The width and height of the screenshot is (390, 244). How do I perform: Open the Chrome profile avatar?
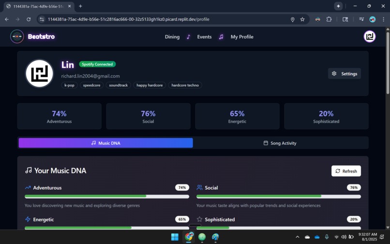click(373, 19)
